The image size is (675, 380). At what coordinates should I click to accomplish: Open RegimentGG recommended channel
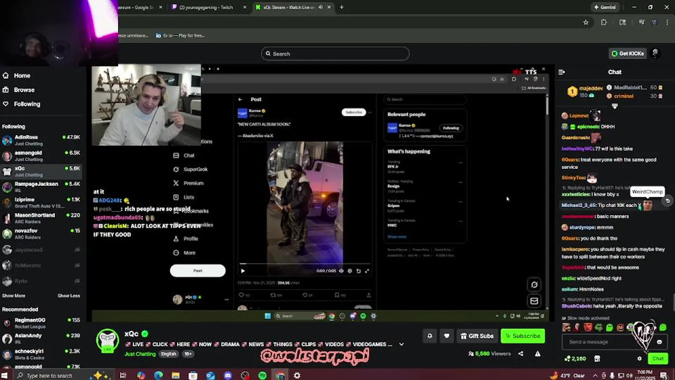click(41, 323)
